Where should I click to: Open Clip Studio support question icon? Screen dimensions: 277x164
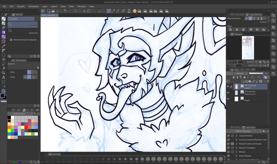coord(123,11)
